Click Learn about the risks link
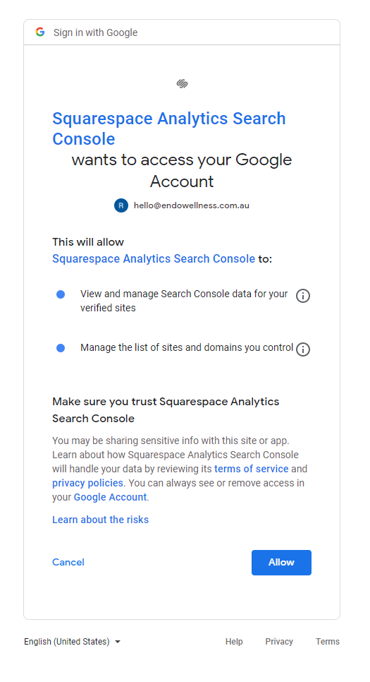Viewport: 370px width, 682px height. point(100,520)
